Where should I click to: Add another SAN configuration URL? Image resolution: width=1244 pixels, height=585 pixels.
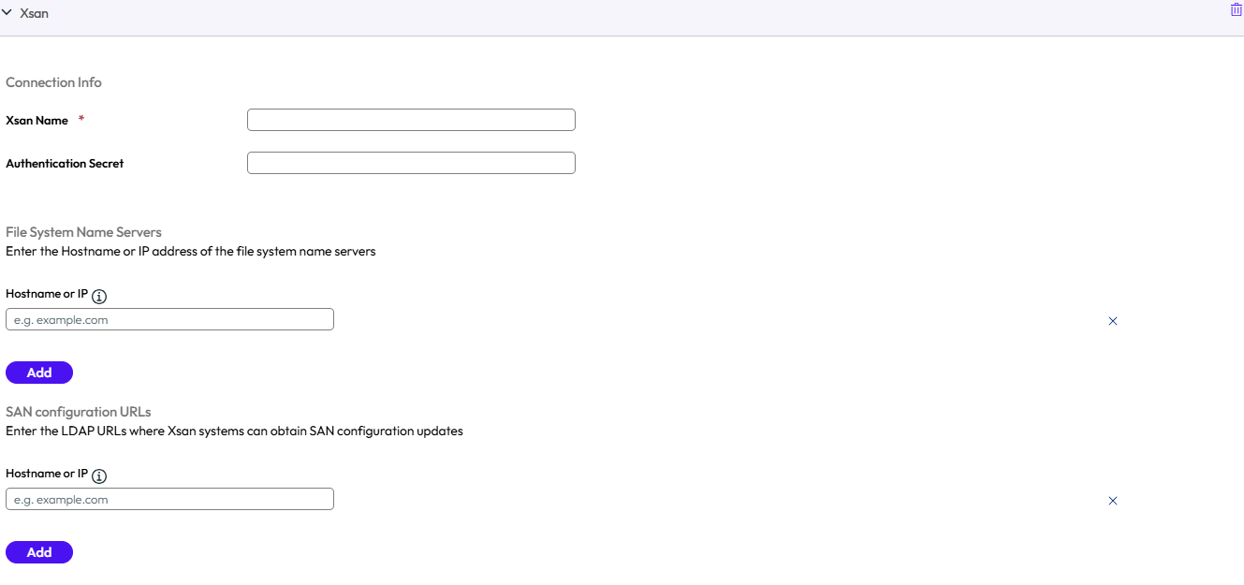pyautogui.click(x=39, y=552)
